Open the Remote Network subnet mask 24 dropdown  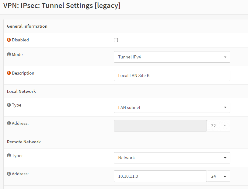click(x=218, y=176)
